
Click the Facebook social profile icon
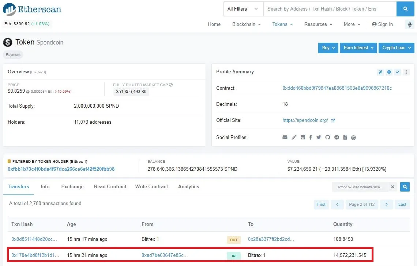[x=311, y=138]
